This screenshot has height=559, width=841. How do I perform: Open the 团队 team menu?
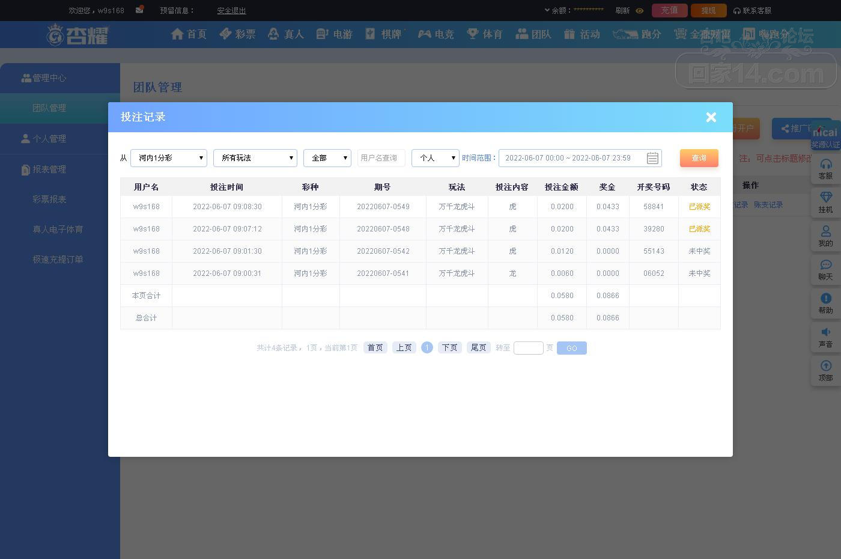click(533, 34)
